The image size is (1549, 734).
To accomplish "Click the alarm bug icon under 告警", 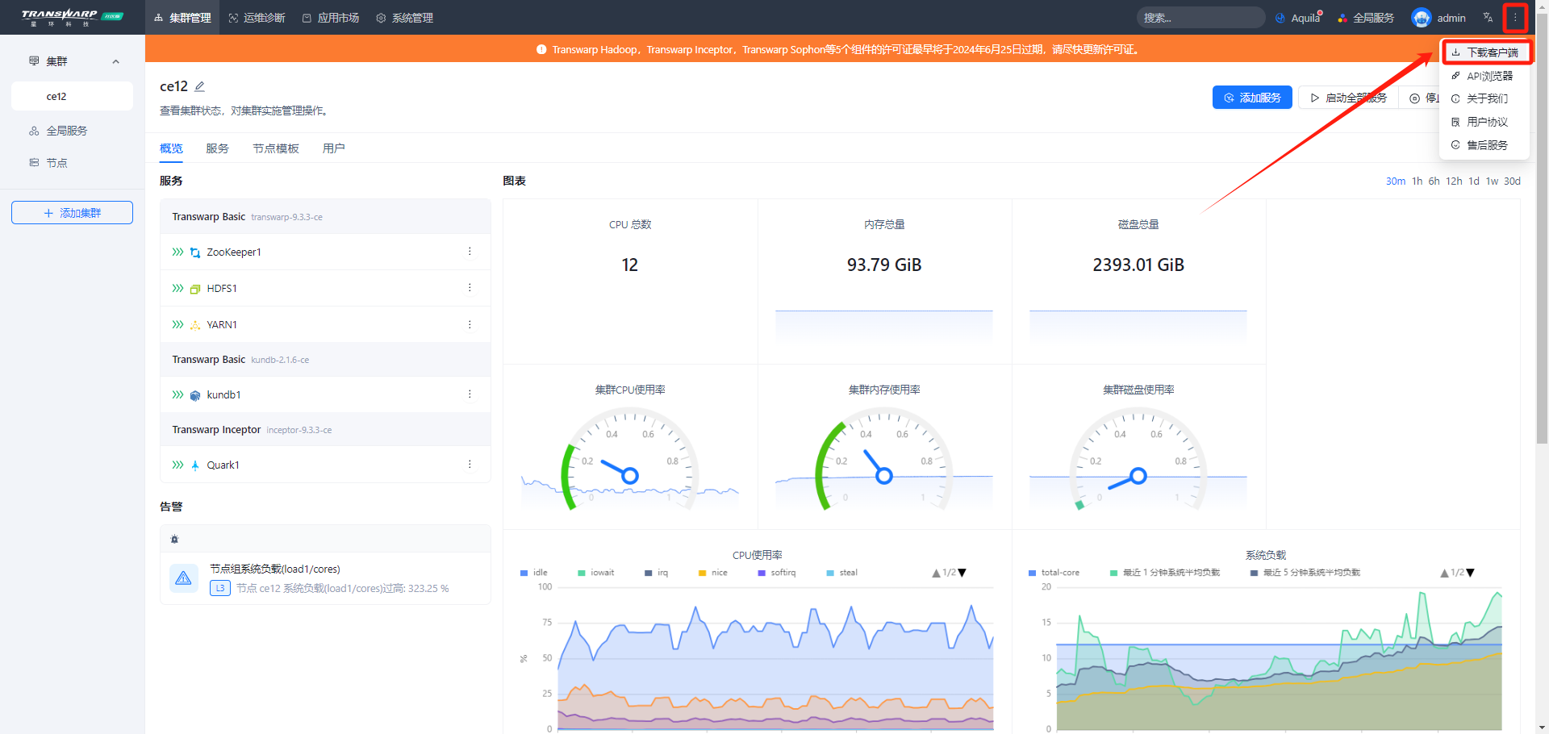I will (174, 539).
